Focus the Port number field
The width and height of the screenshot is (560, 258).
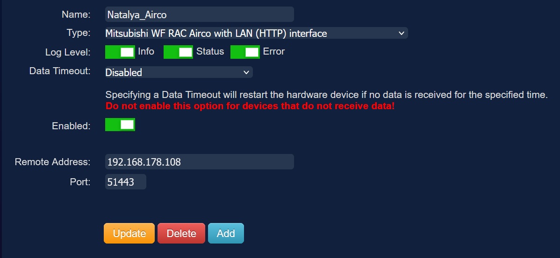(125, 182)
